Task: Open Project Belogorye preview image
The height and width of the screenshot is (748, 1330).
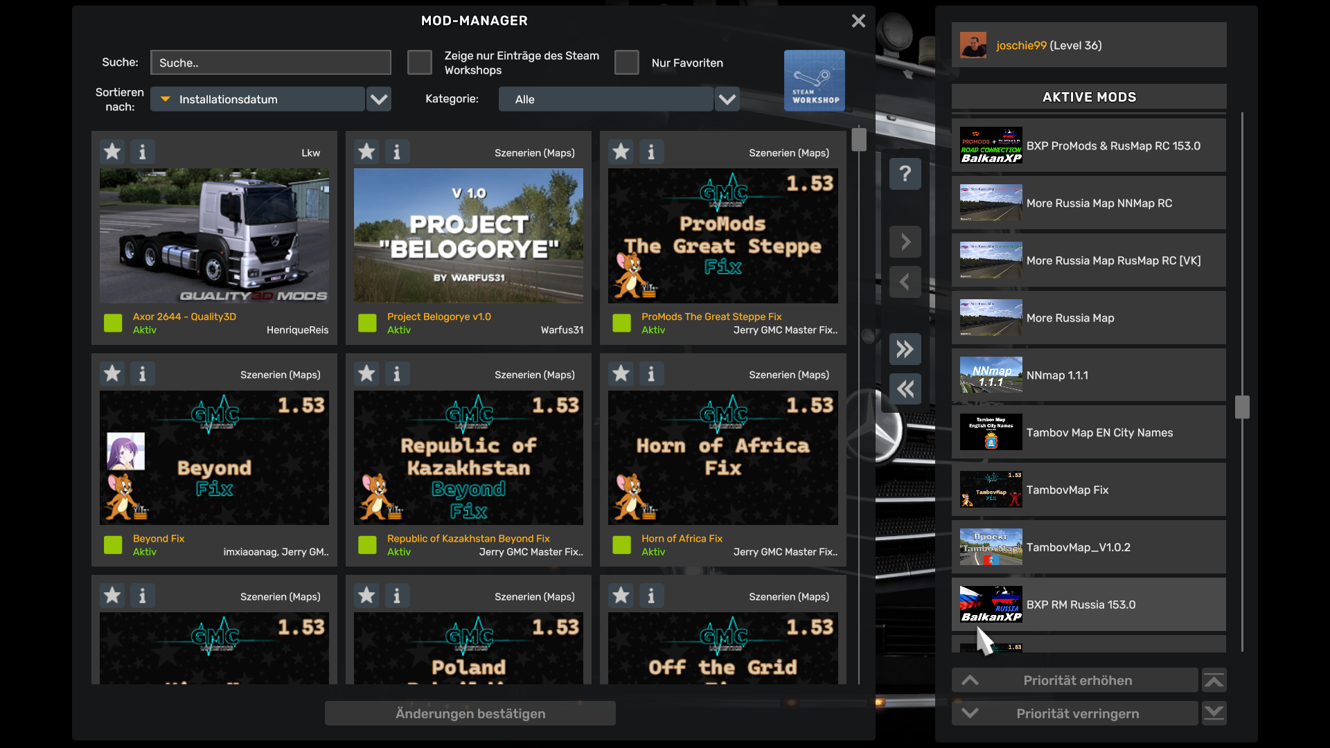Action: pos(468,235)
